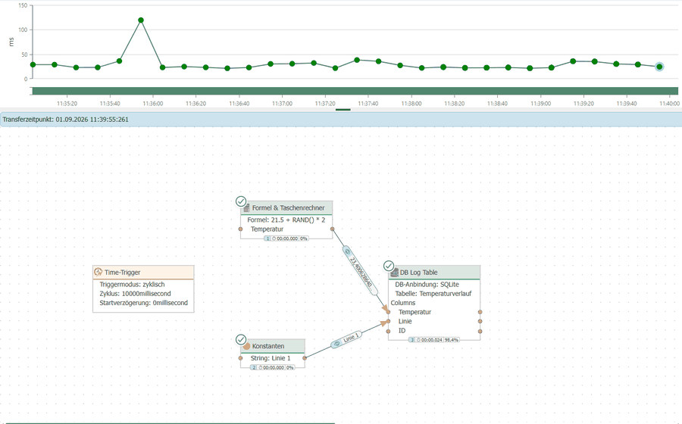Click the 00:00.000 timer badge under Konstanten node
The image size is (682, 424).
[x=271, y=367]
